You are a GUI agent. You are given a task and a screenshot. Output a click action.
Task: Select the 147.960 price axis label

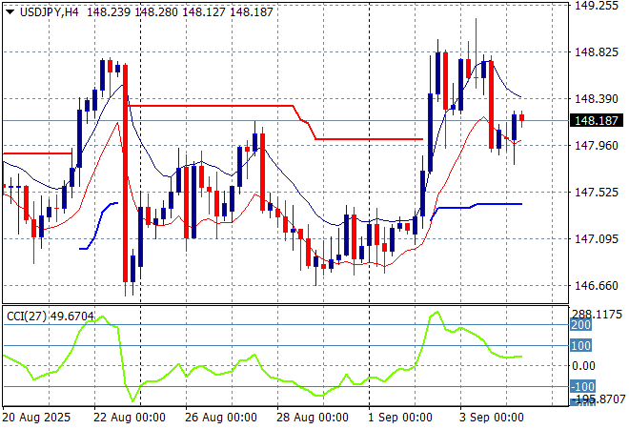pyautogui.click(x=597, y=145)
